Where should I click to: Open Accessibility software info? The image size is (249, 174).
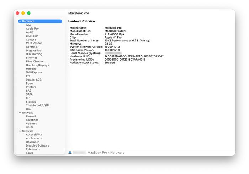(x=34, y=135)
